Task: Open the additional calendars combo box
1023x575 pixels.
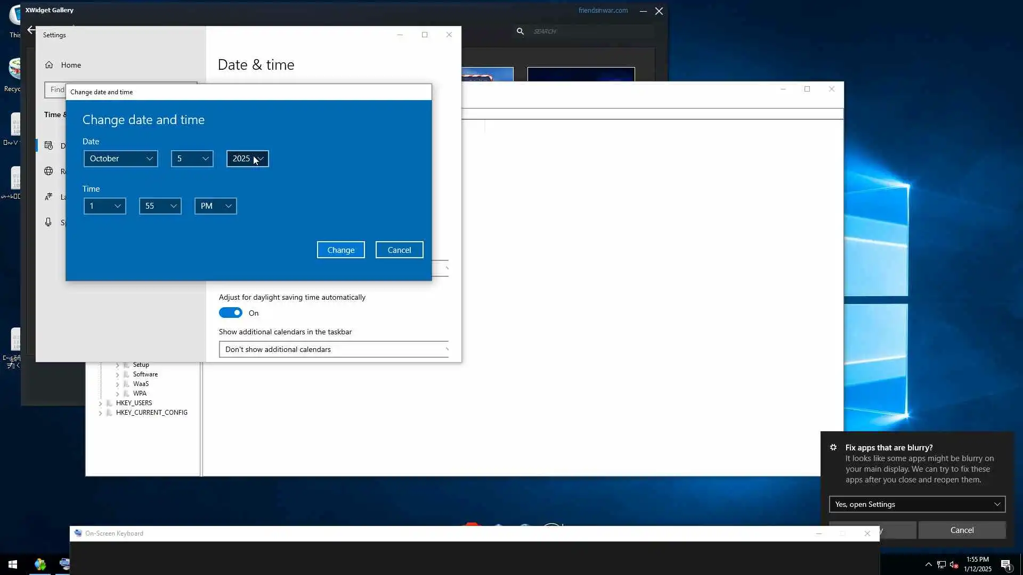Action: 334,349
